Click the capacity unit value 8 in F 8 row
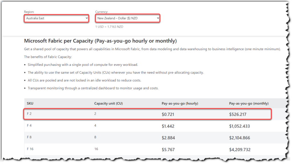The height and width of the screenshot is (164, 292). 95,137
